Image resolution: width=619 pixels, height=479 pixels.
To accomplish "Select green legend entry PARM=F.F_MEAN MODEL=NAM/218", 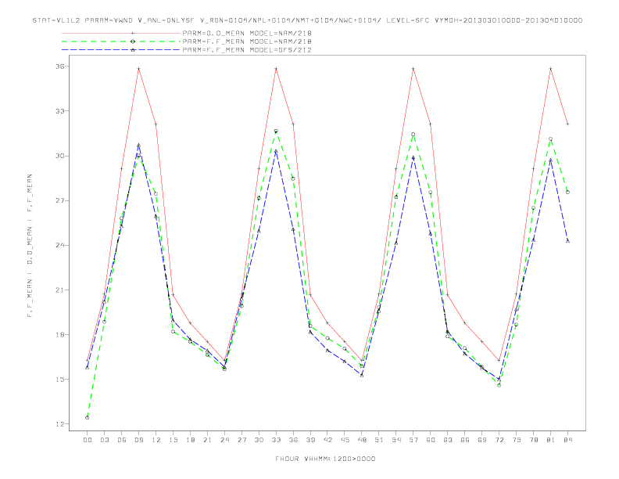I will click(x=247, y=41).
